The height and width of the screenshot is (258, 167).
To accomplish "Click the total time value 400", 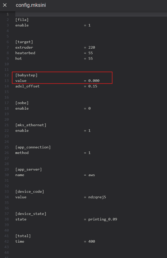I will point(92,241).
